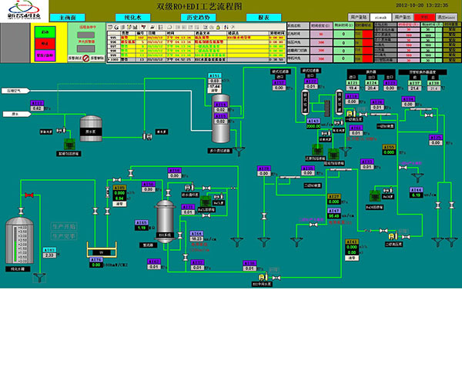Switch to the 历史趋势 trends tab
The image size is (462, 380).
(x=199, y=16)
